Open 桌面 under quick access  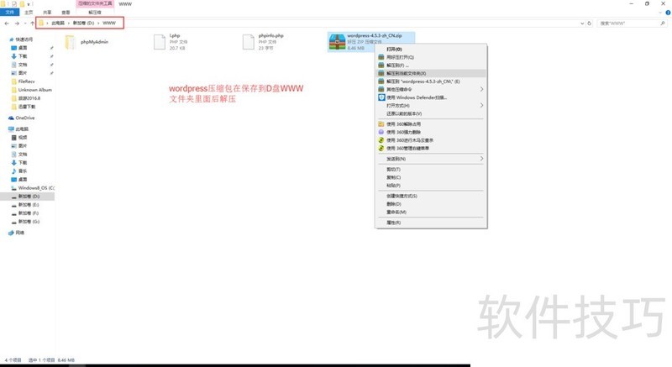pyautogui.click(x=23, y=48)
